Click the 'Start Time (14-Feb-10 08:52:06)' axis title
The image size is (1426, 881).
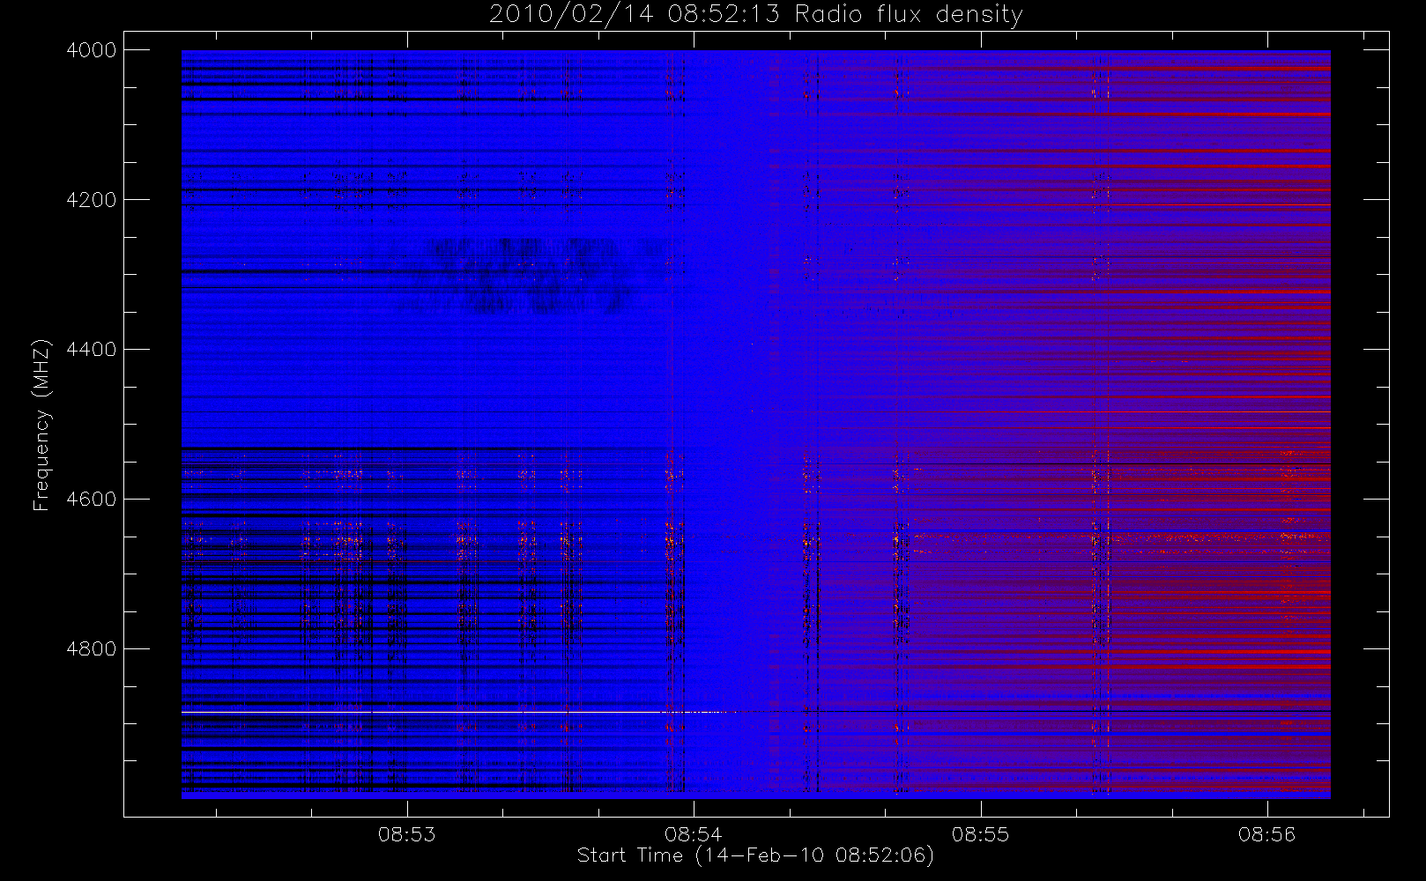pyautogui.click(x=755, y=855)
